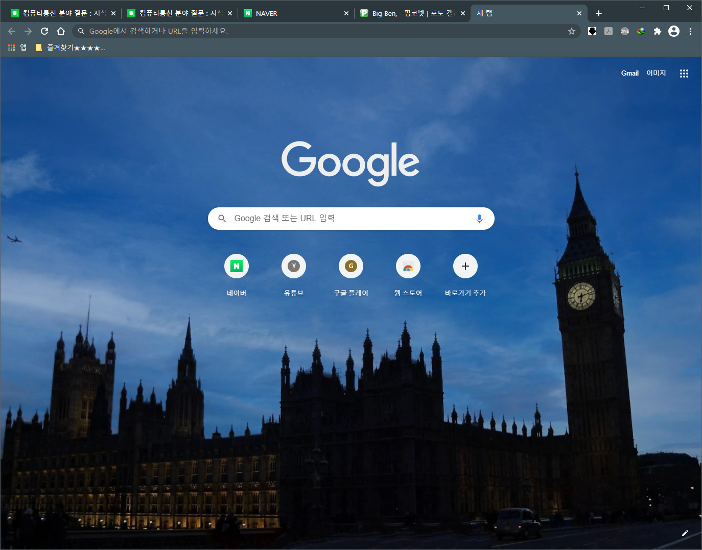This screenshot has height=550, width=702.
Task: Open the Chrome profile avatar
Action: tap(674, 31)
